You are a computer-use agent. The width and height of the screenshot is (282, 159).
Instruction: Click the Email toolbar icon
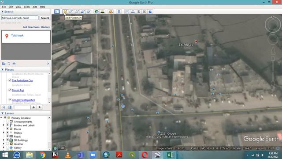tap(127, 11)
